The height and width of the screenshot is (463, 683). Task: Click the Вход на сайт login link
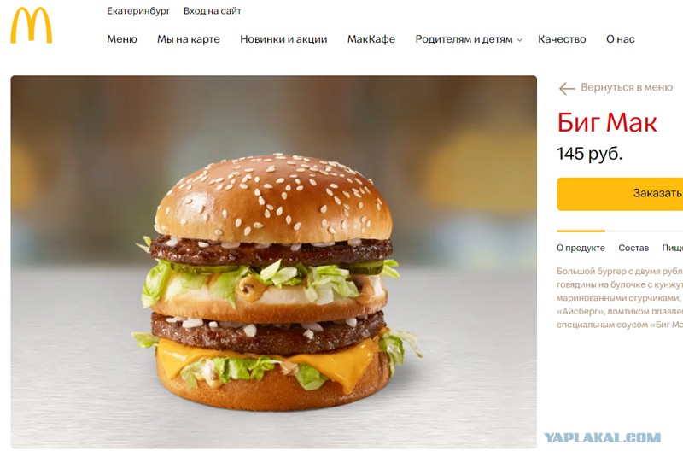(212, 11)
